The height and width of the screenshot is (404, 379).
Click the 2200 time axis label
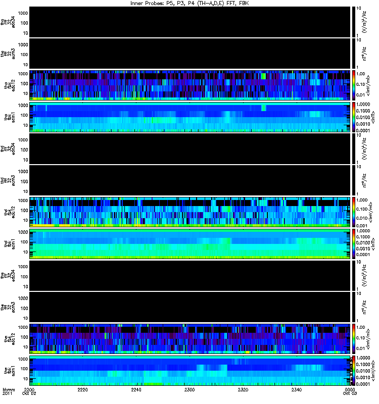29,390
